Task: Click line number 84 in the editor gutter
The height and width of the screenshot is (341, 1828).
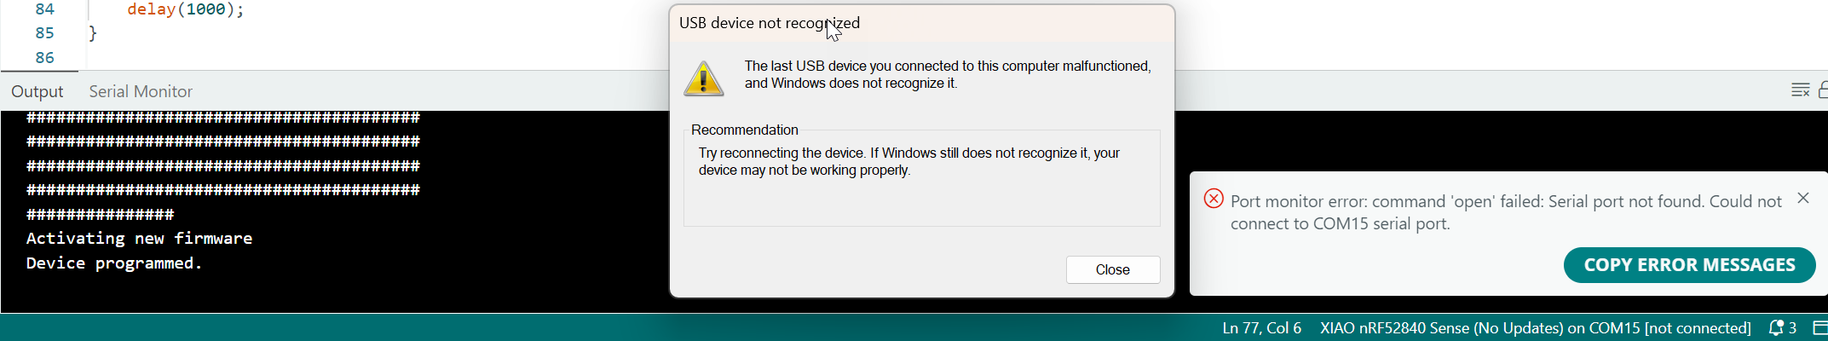Action: tap(44, 9)
